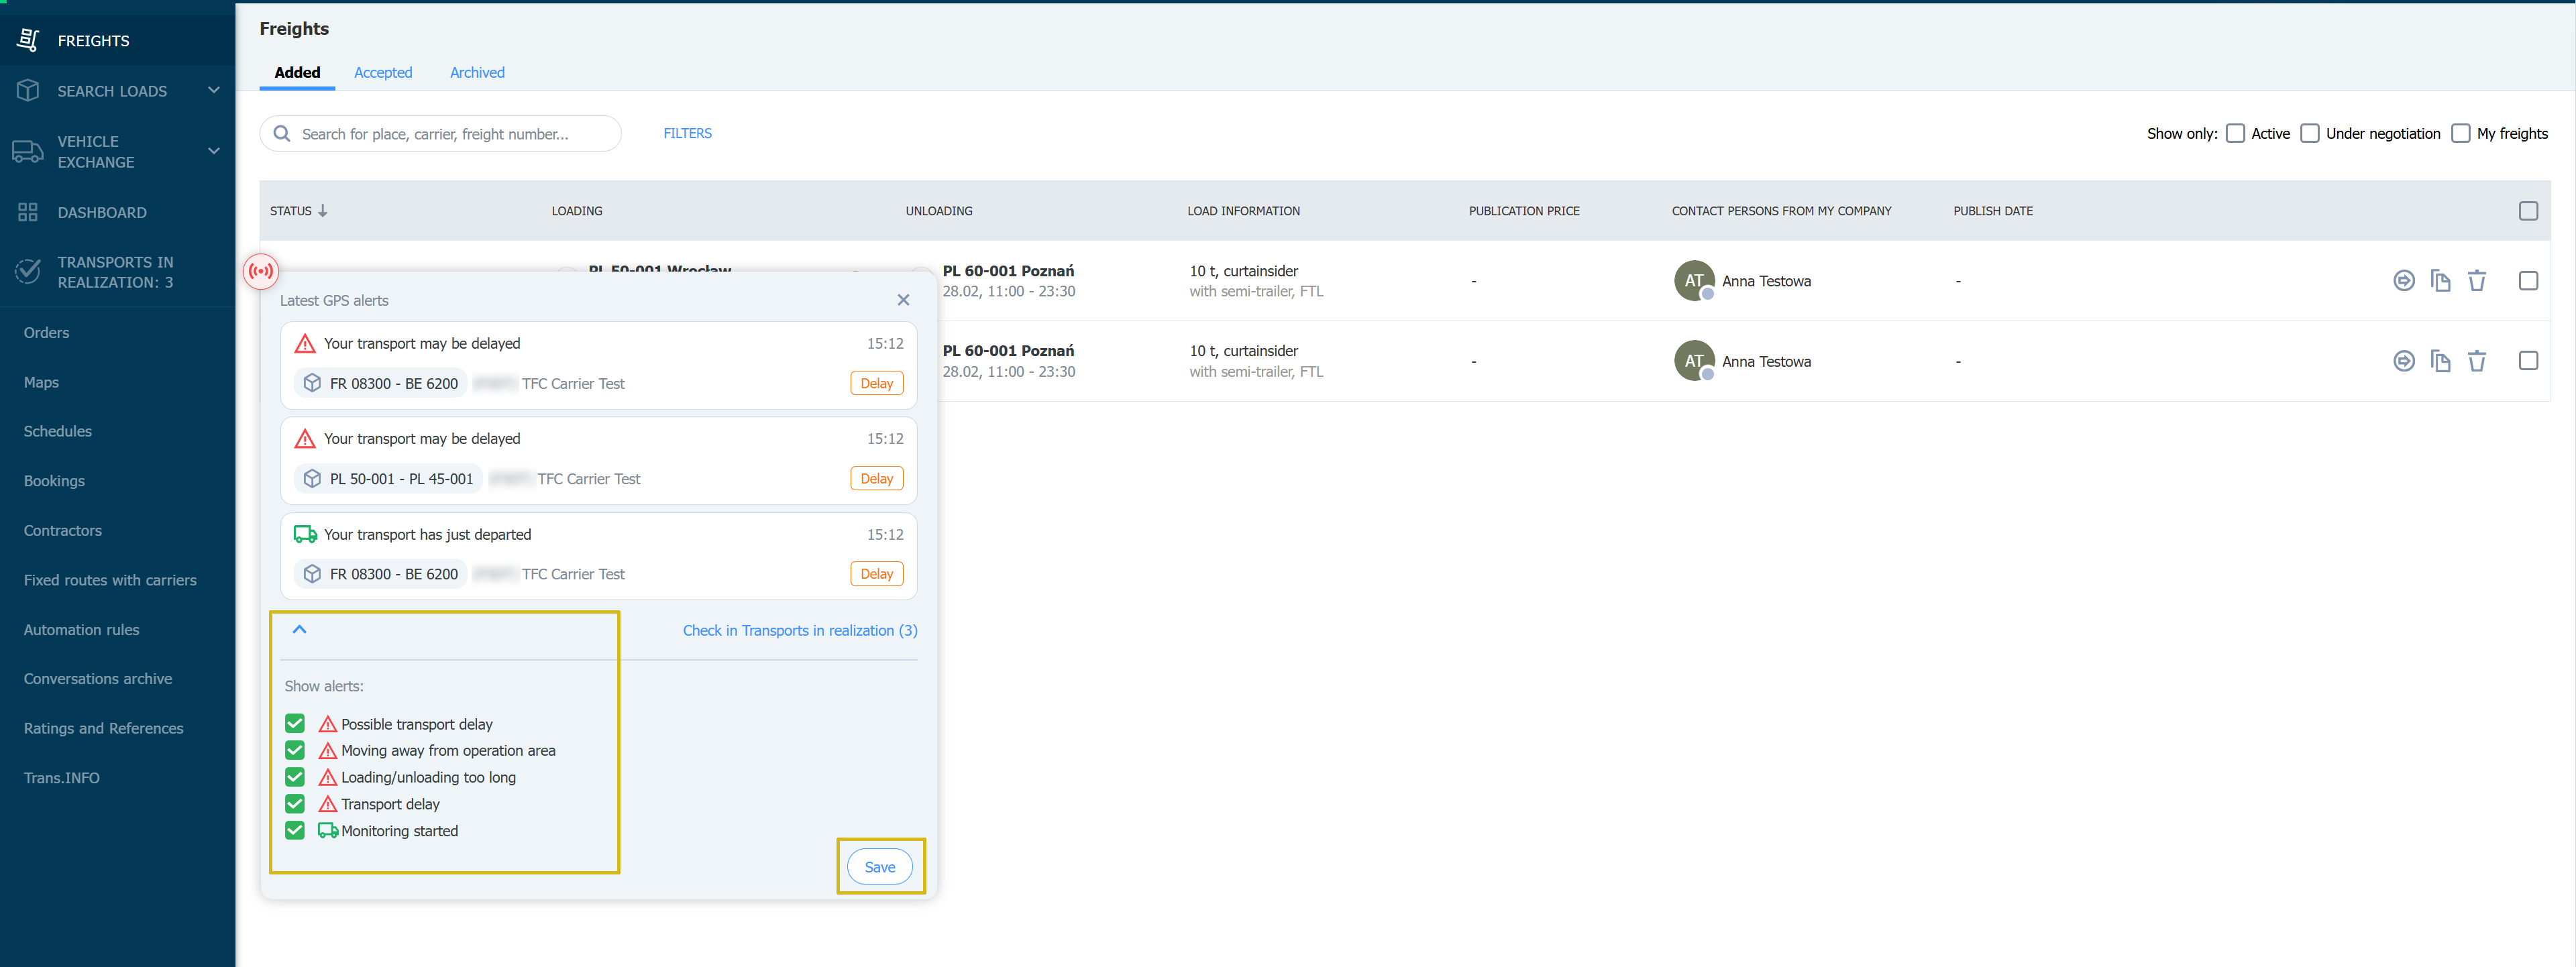Uncheck Moving away from operation area alert

pos(295,750)
